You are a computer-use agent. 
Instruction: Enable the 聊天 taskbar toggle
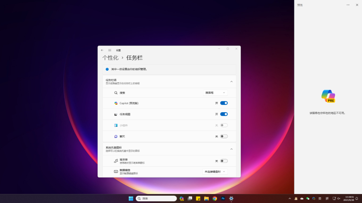[224, 136]
